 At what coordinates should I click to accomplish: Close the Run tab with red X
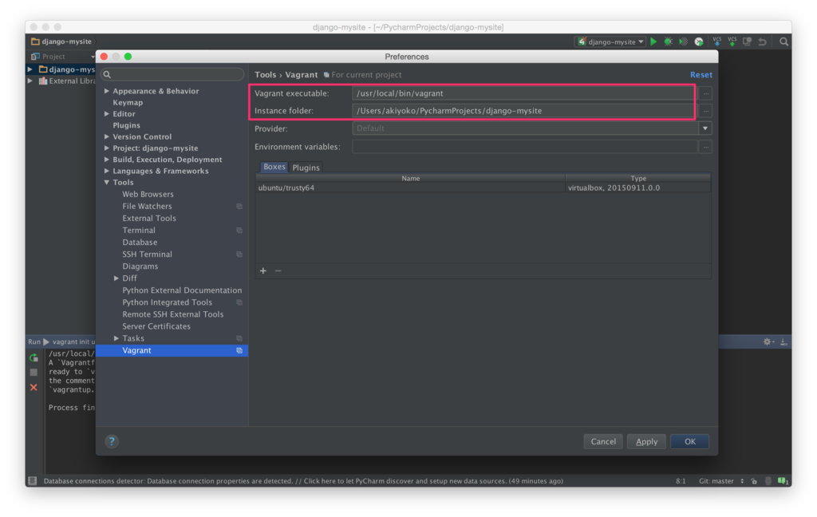[34, 387]
